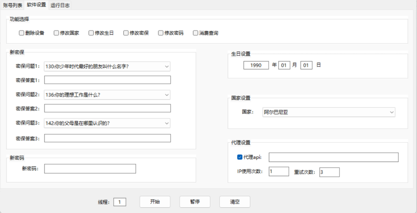
Task: Click the birthday year field showing 1990
Action: pos(256,65)
